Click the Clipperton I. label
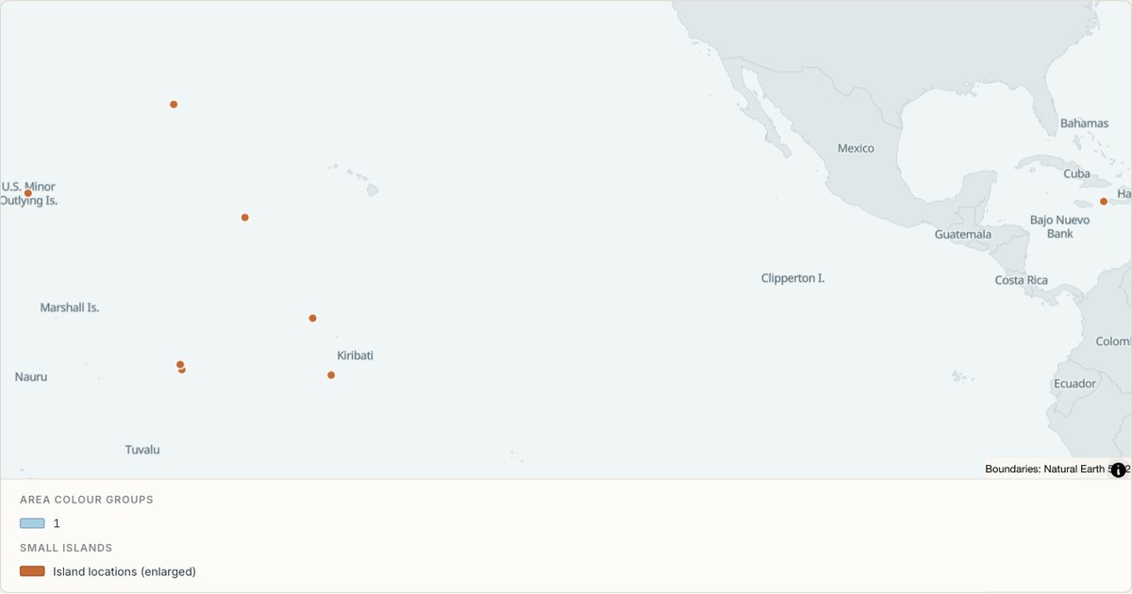 point(793,278)
